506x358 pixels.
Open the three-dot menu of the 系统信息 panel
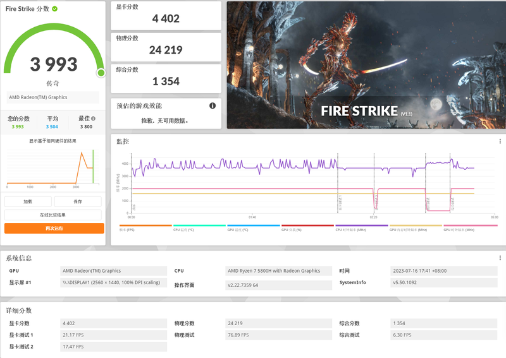point(500,258)
